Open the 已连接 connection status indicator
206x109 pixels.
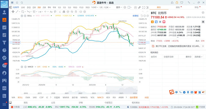pos(200,107)
